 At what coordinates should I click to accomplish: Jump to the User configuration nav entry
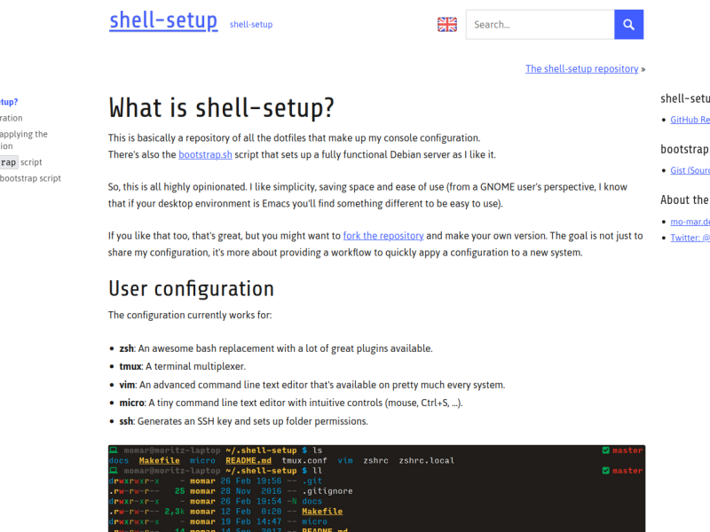(x=12, y=118)
